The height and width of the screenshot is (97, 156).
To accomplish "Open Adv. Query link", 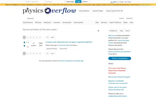I will coord(128,2).
